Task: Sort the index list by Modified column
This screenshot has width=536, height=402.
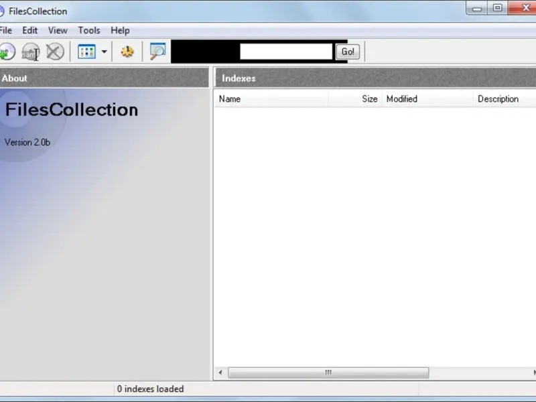Action: [427, 99]
